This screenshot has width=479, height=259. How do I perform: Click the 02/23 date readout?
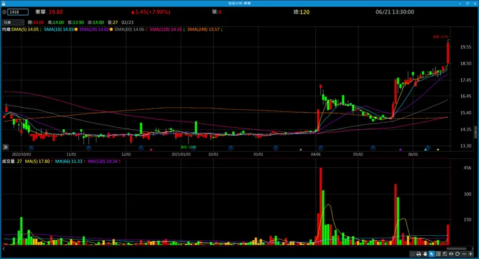128,22
